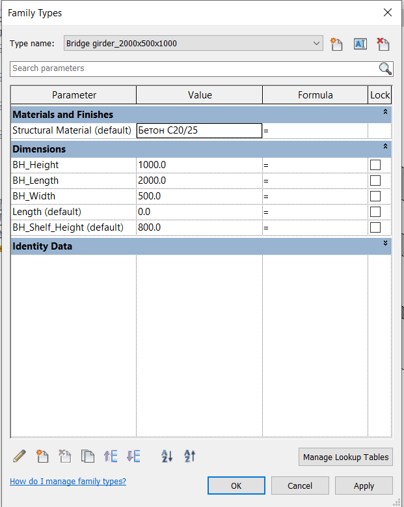Collapse the Materials and Finishes group
Screen dimensions: 404x507
pos(385,113)
